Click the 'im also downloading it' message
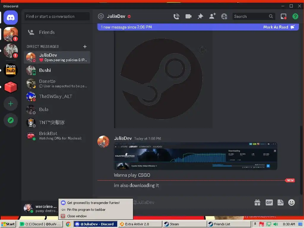304x228 pixels. click(136, 186)
